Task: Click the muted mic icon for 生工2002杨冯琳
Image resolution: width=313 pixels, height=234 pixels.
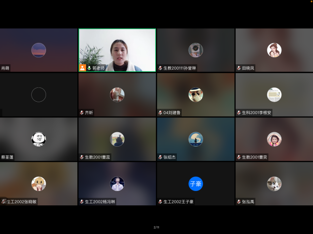Action: (82, 201)
